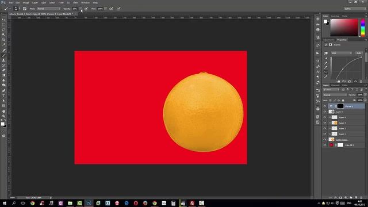The width and height of the screenshot is (368, 207).
Task: Hide the Color Fill 1 layer
Action: (x=325, y=145)
